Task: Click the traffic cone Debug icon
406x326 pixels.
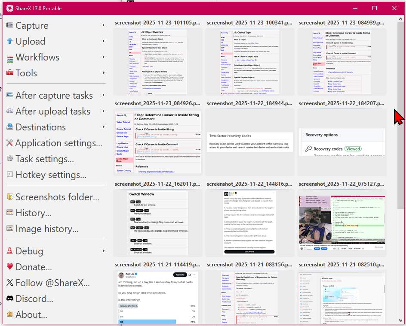Action: (x=9, y=251)
